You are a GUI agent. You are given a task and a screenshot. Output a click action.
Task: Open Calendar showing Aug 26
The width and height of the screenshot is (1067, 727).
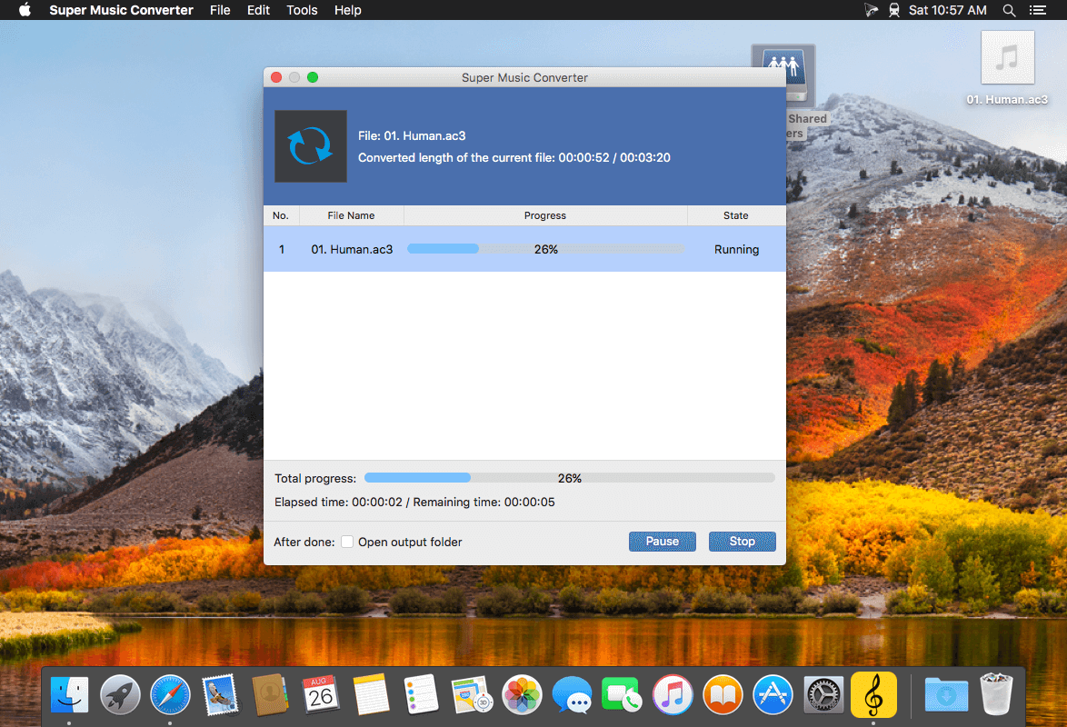pos(321,695)
